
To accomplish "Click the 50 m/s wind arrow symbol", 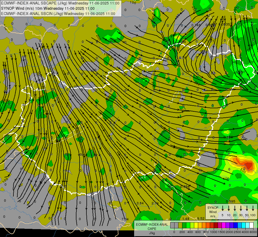I will point(247,208).
